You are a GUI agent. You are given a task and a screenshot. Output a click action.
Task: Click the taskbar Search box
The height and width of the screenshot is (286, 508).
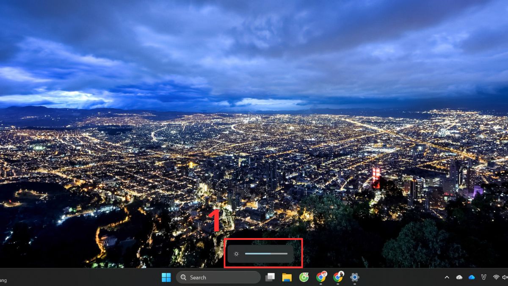218,278
